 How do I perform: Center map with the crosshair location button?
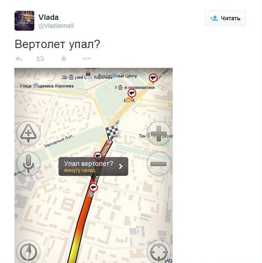click(x=159, y=252)
